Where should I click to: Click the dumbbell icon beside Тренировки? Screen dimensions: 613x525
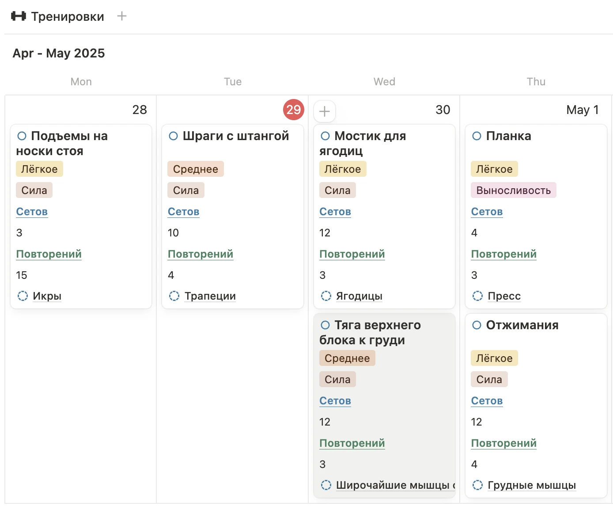pos(18,16)
